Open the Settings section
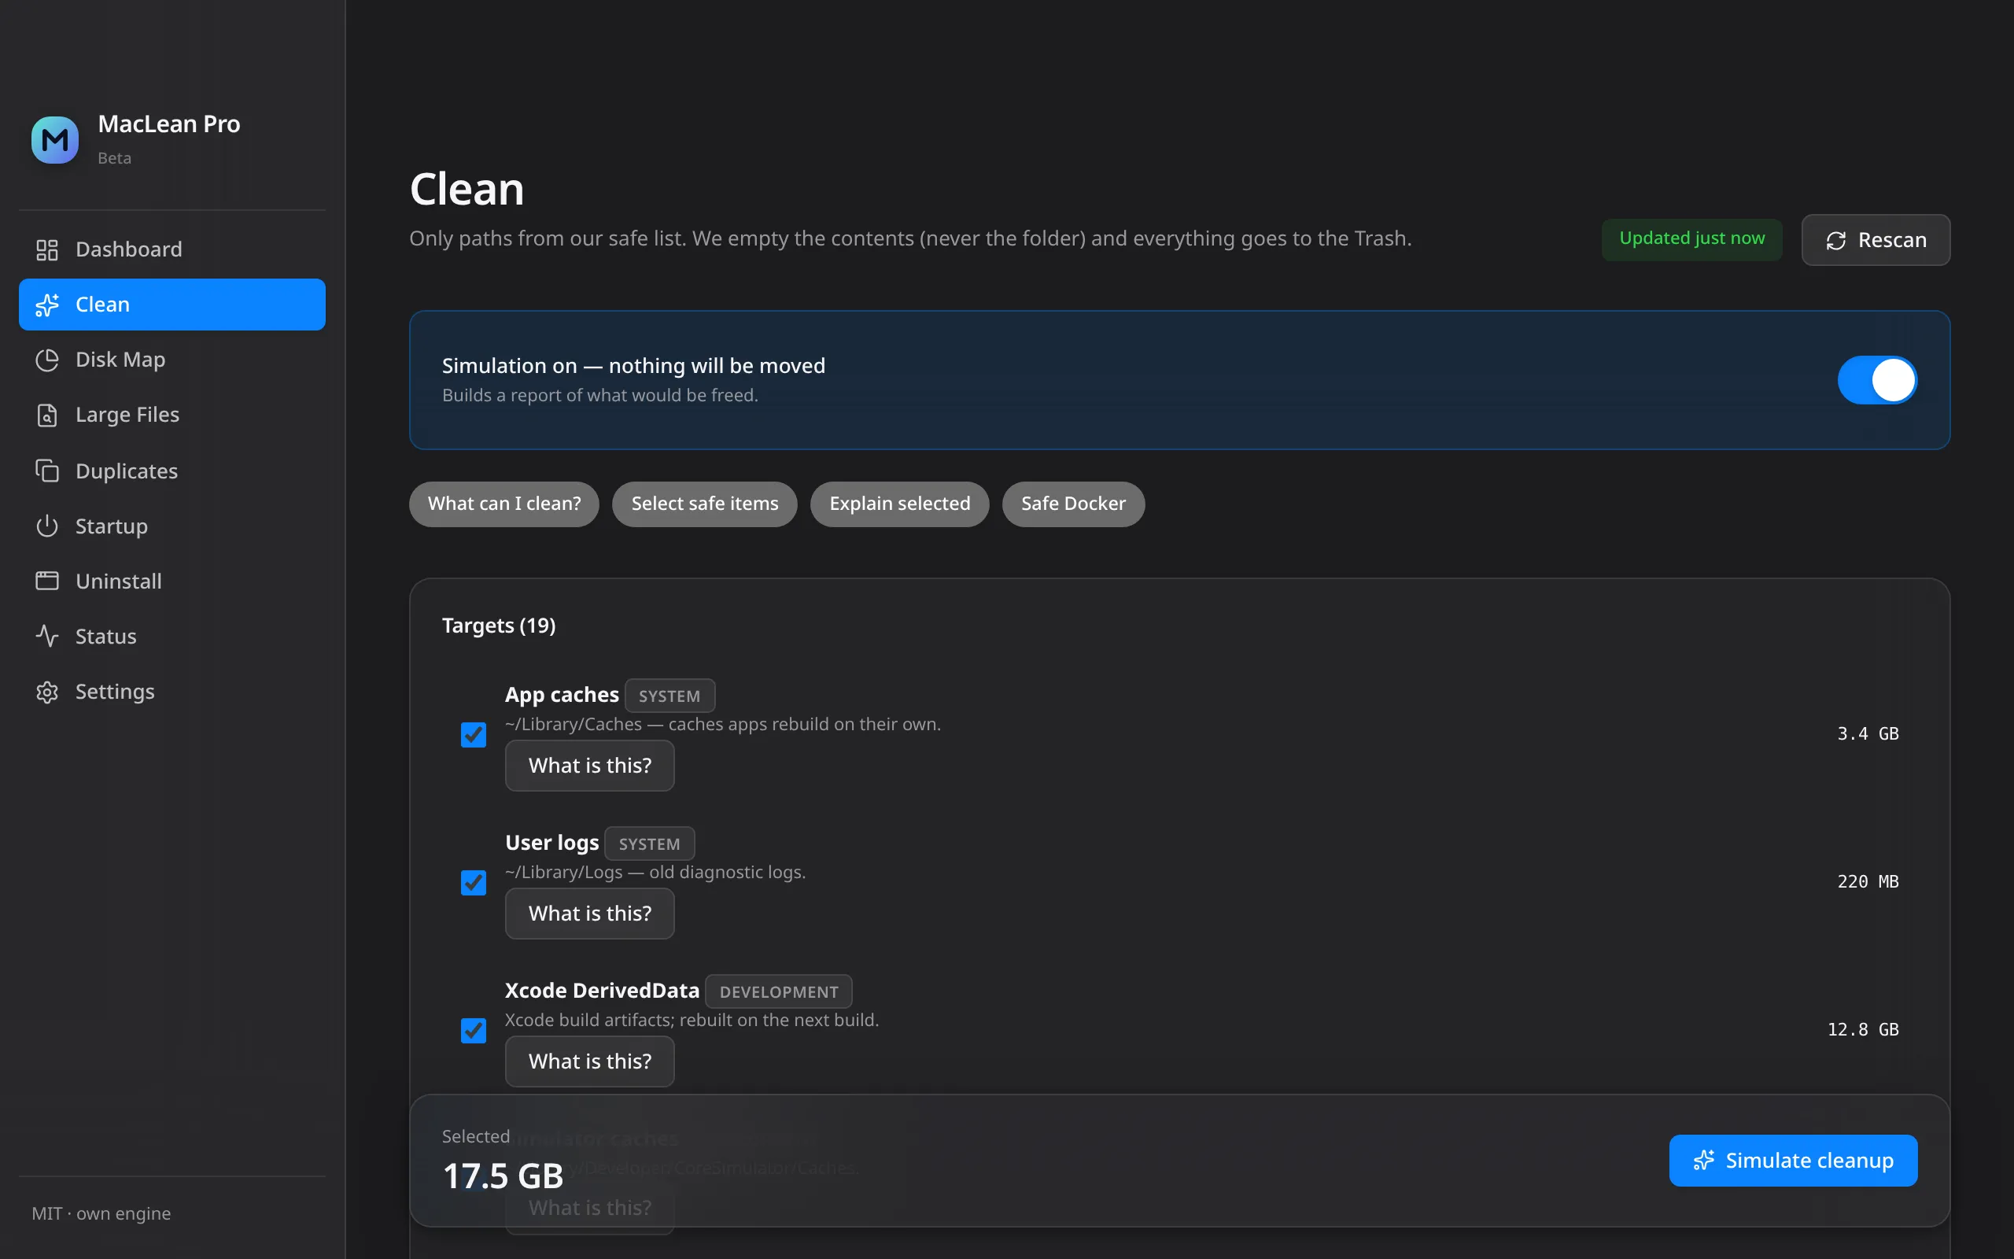The image size is (2014, 1259). [x=172, y=691]
